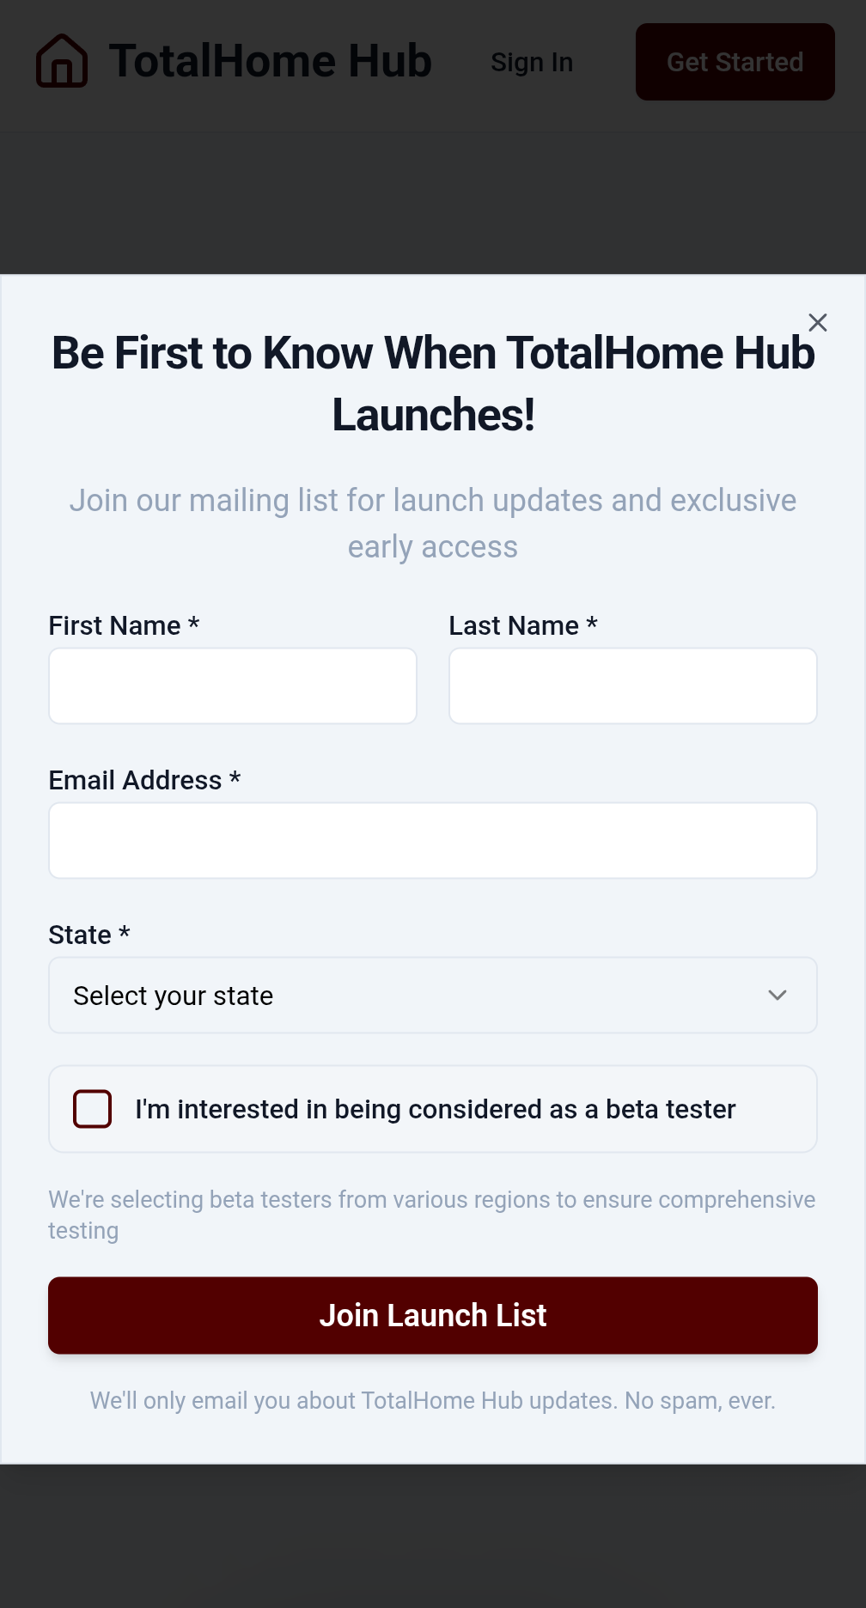This screenshot has width=866, height=1608.
Task: Focus the First Name input field
Action: (x=233, y=686)
